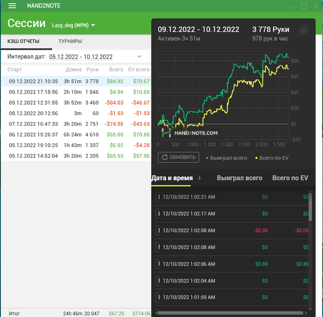Open the hamburger main menu
The height and width of the screenshot is (317, 323).
click(x=12, y=6)
